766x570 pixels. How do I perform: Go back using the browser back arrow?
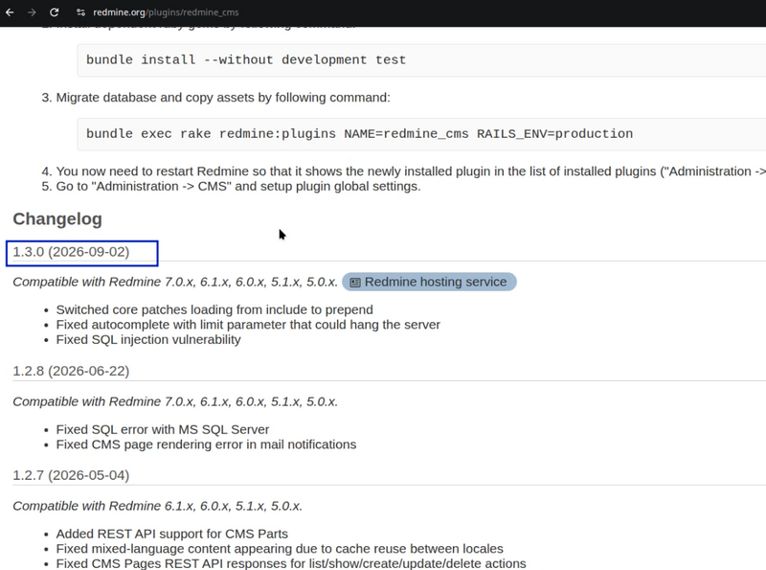[x=10, y=12]
